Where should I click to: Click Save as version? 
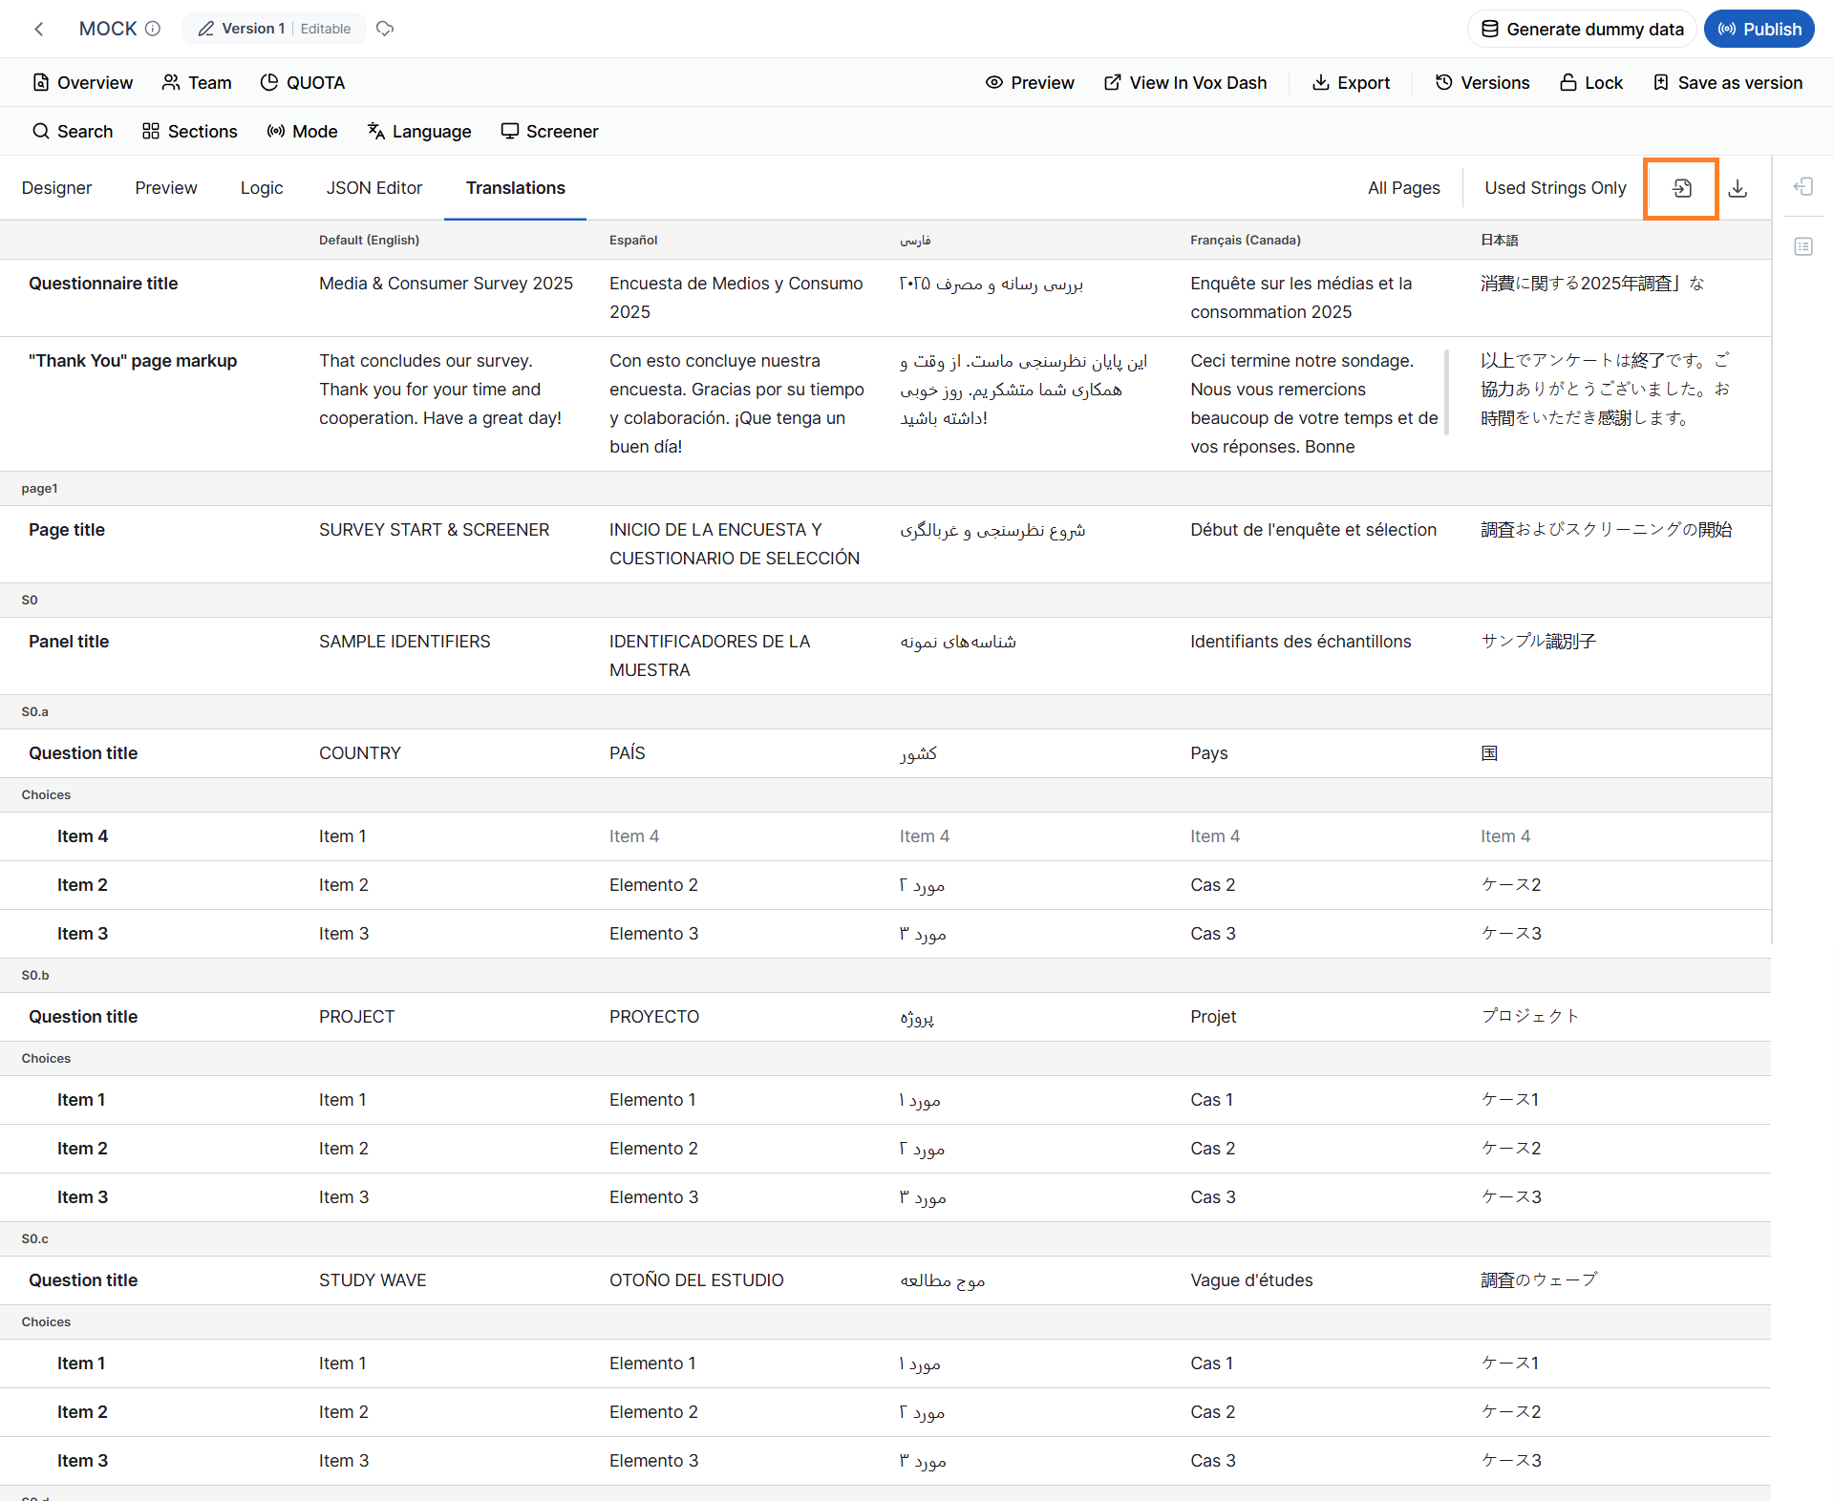1728,82
